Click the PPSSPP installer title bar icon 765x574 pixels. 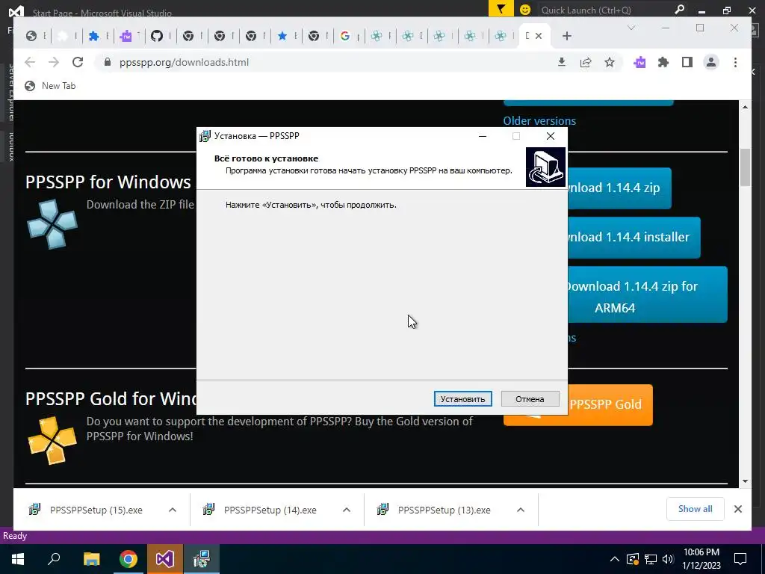[205, 136]
